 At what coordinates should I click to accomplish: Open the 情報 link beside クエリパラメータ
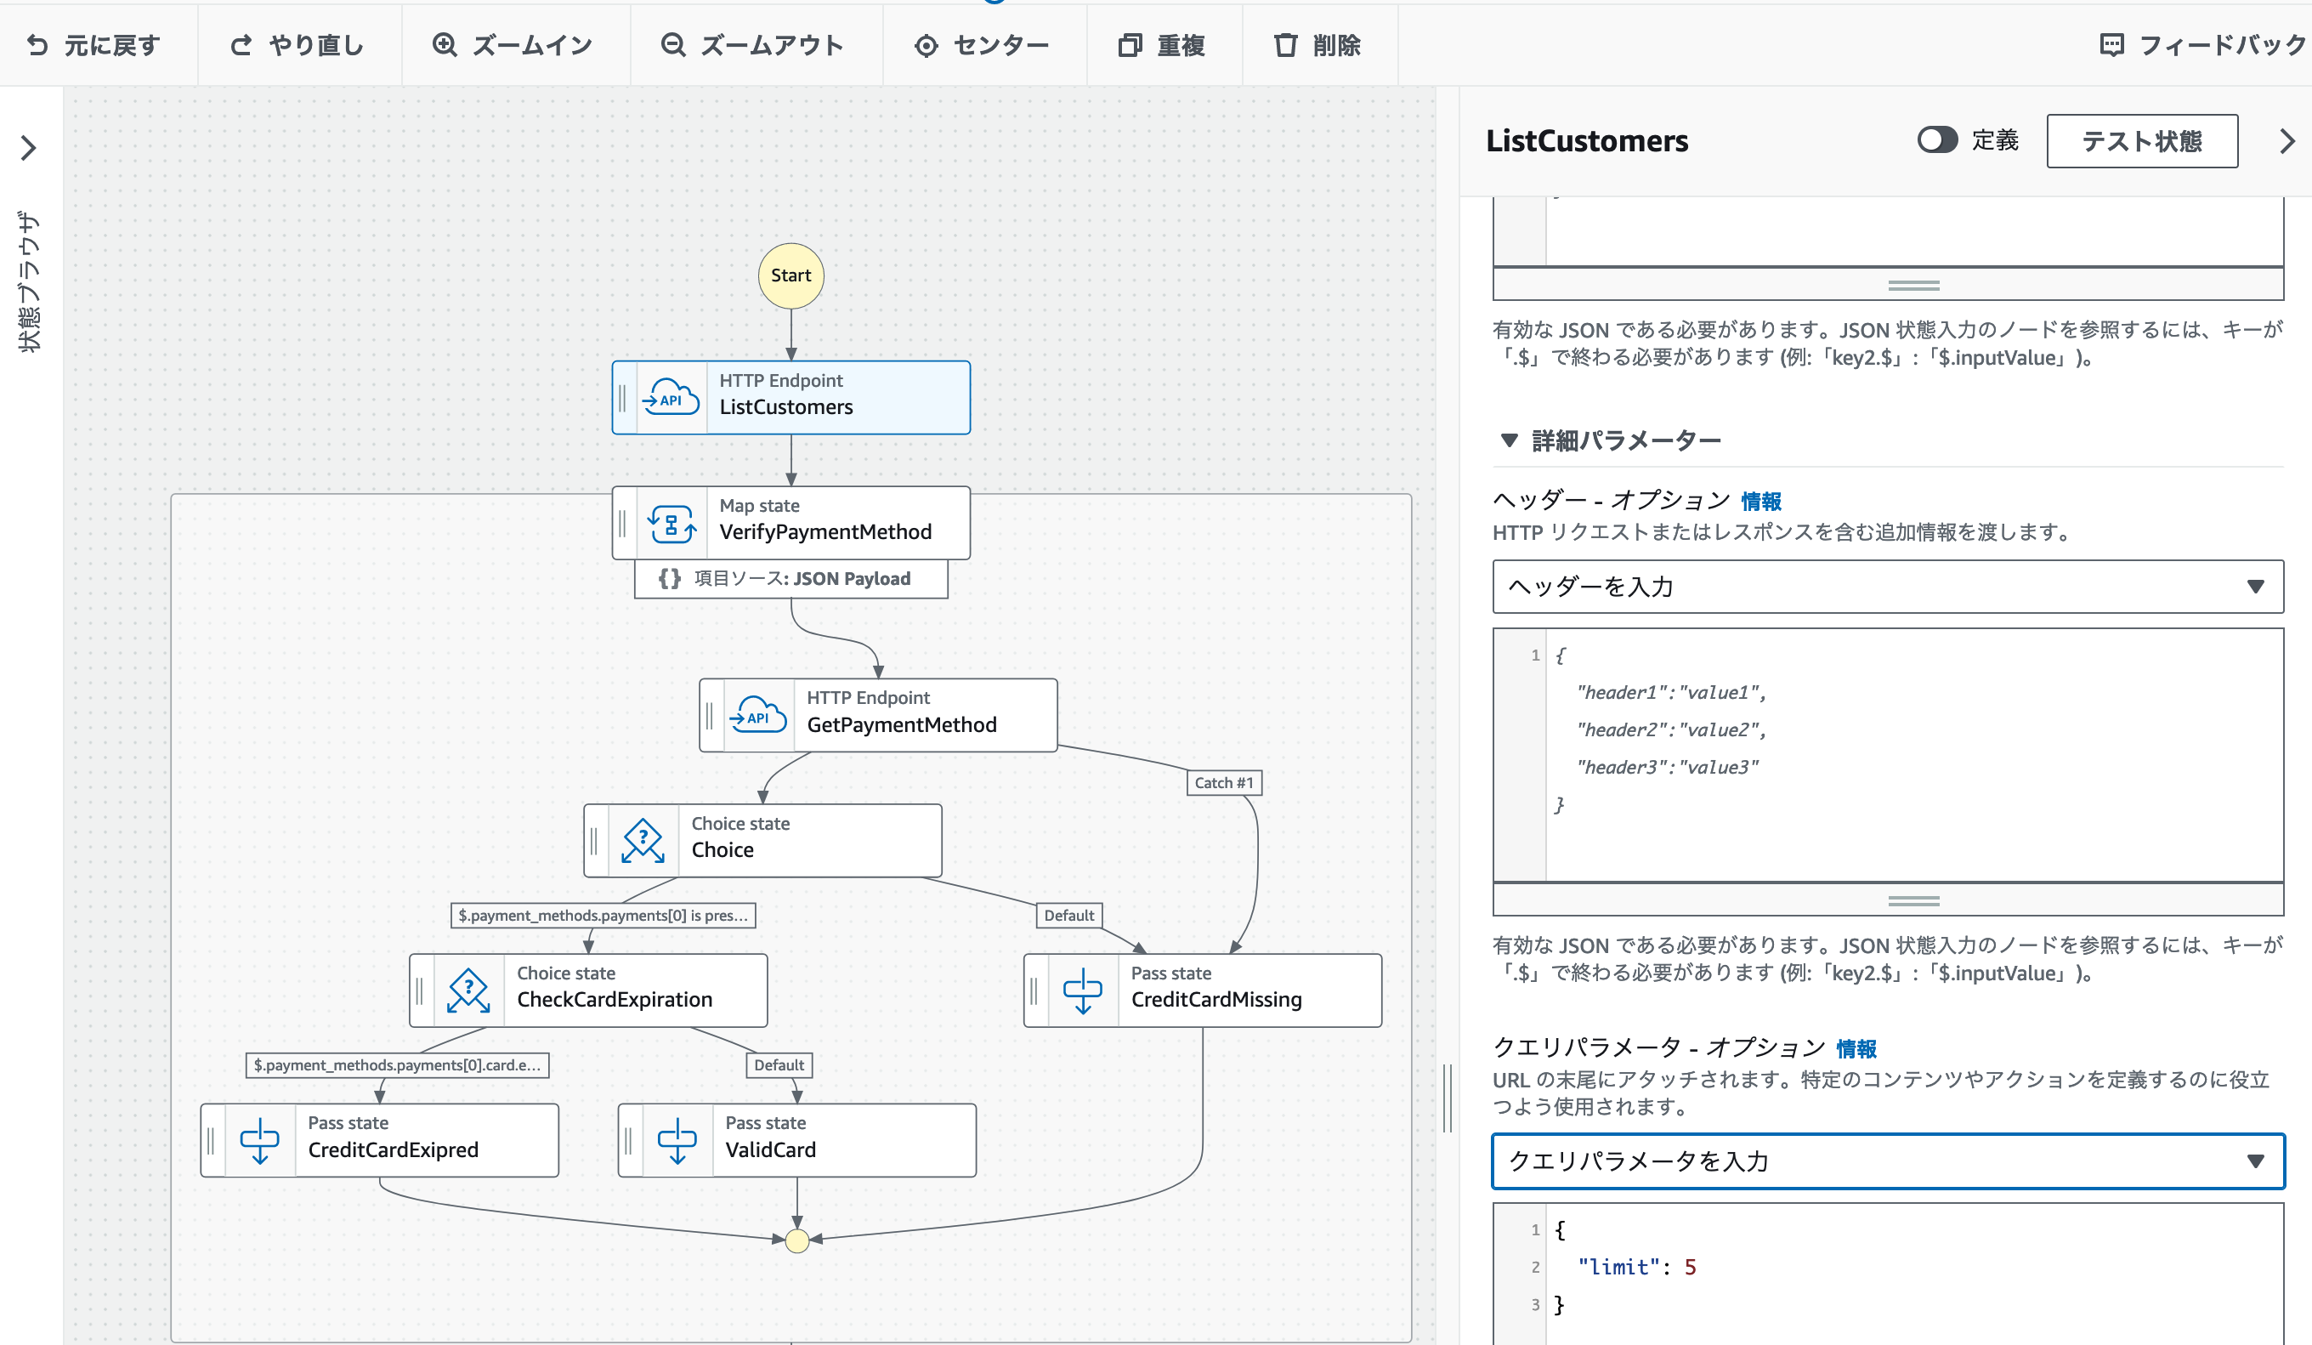coord(1856,1047)
